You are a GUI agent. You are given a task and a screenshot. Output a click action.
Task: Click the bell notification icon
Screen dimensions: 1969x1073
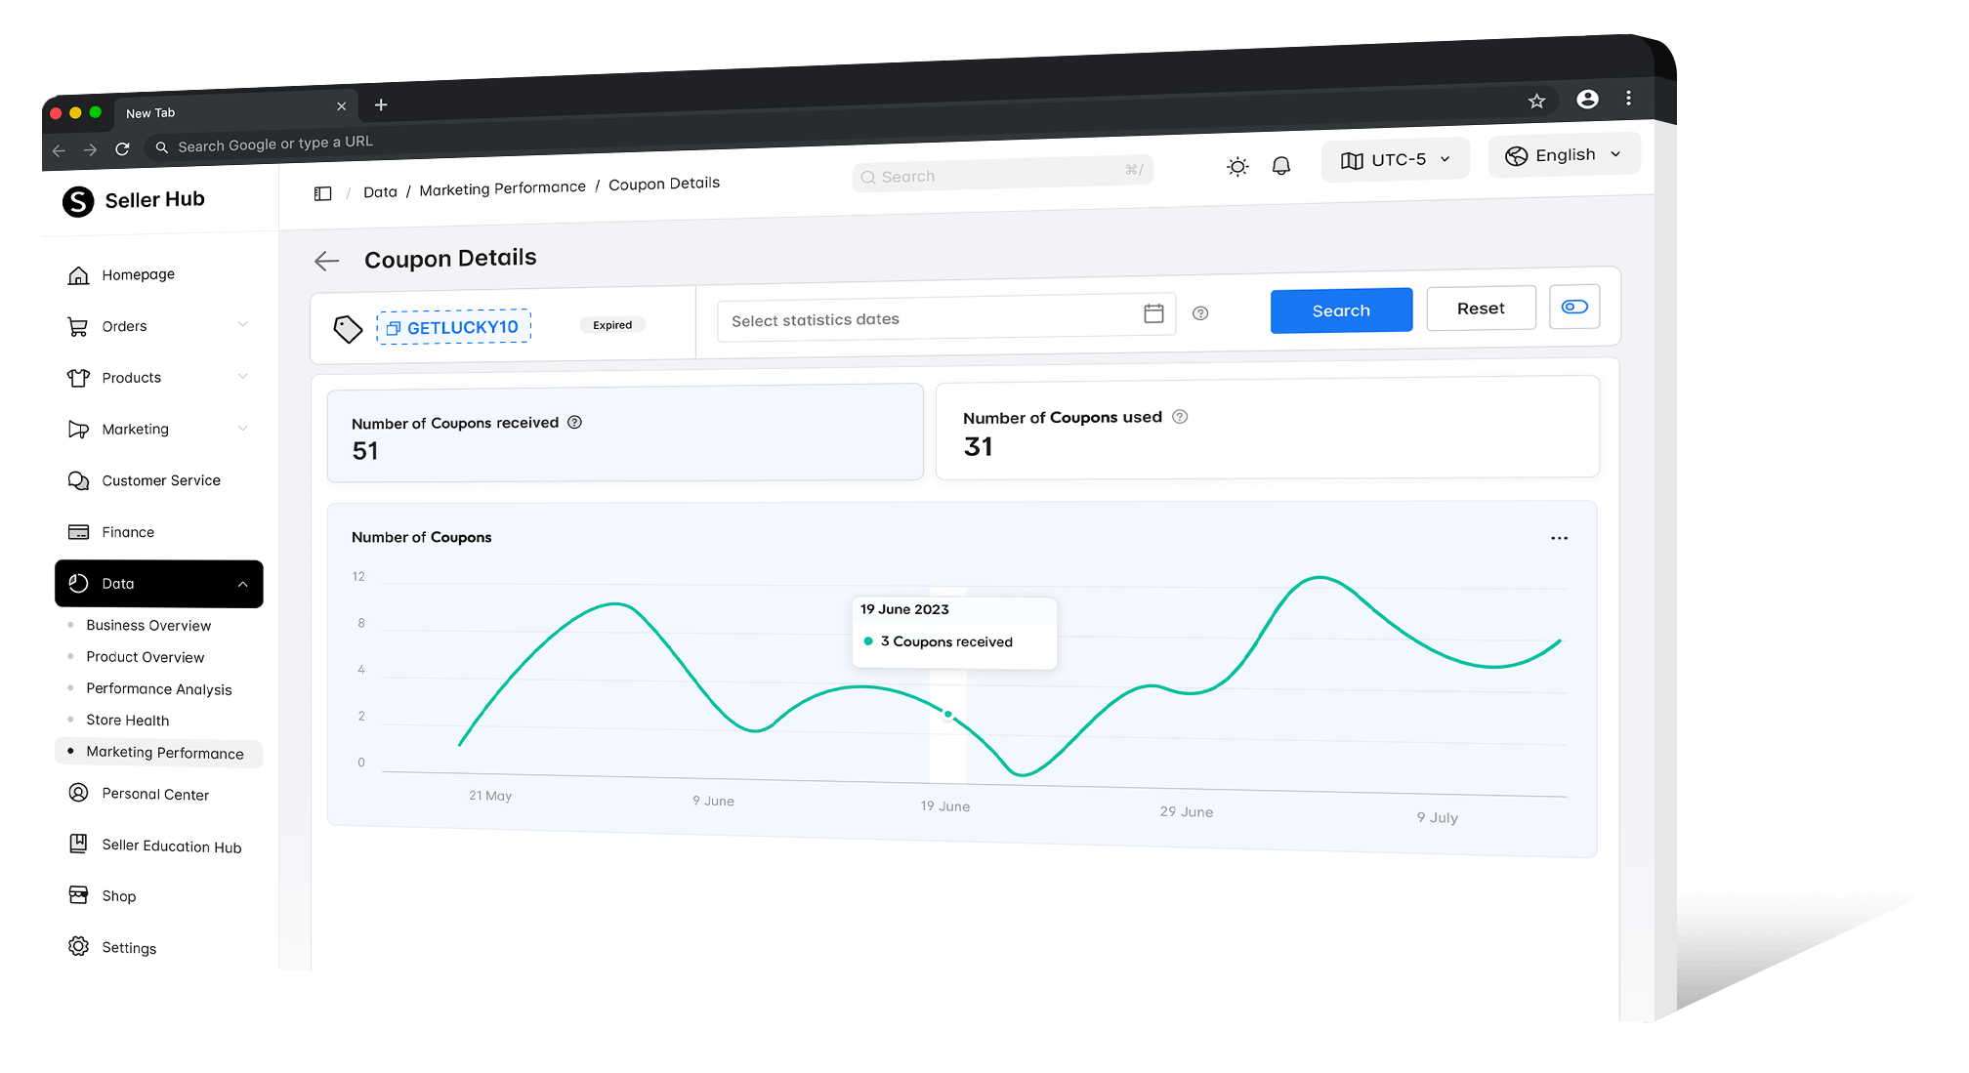pos(1281,165)
